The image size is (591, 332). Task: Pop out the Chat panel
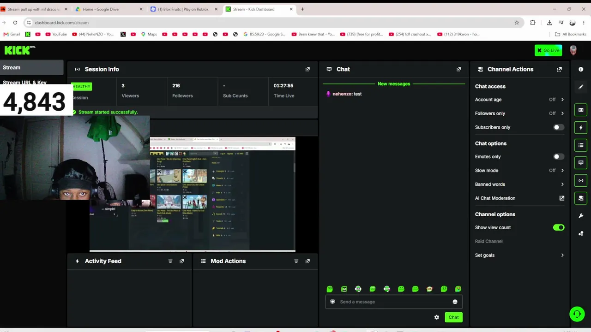coord(458,69)
